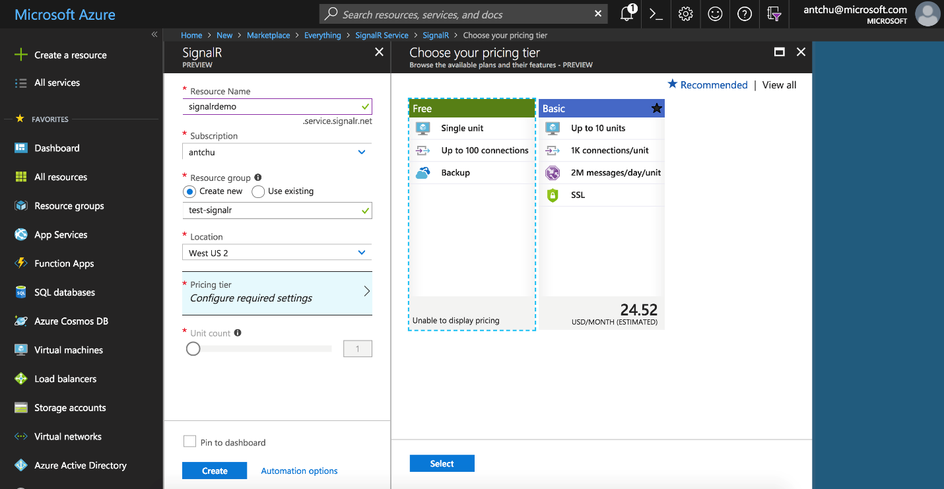Open Resource groups from the sidebar menu
This screenshot has height=489, width=944.
(69, 206)
